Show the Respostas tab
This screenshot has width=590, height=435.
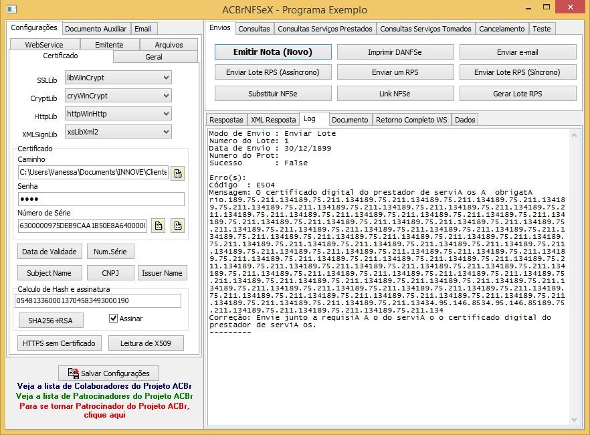pos(226,120)
